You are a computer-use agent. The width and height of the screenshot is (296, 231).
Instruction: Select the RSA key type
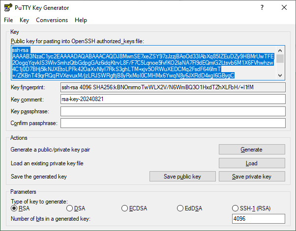click(x=20, y=208)
